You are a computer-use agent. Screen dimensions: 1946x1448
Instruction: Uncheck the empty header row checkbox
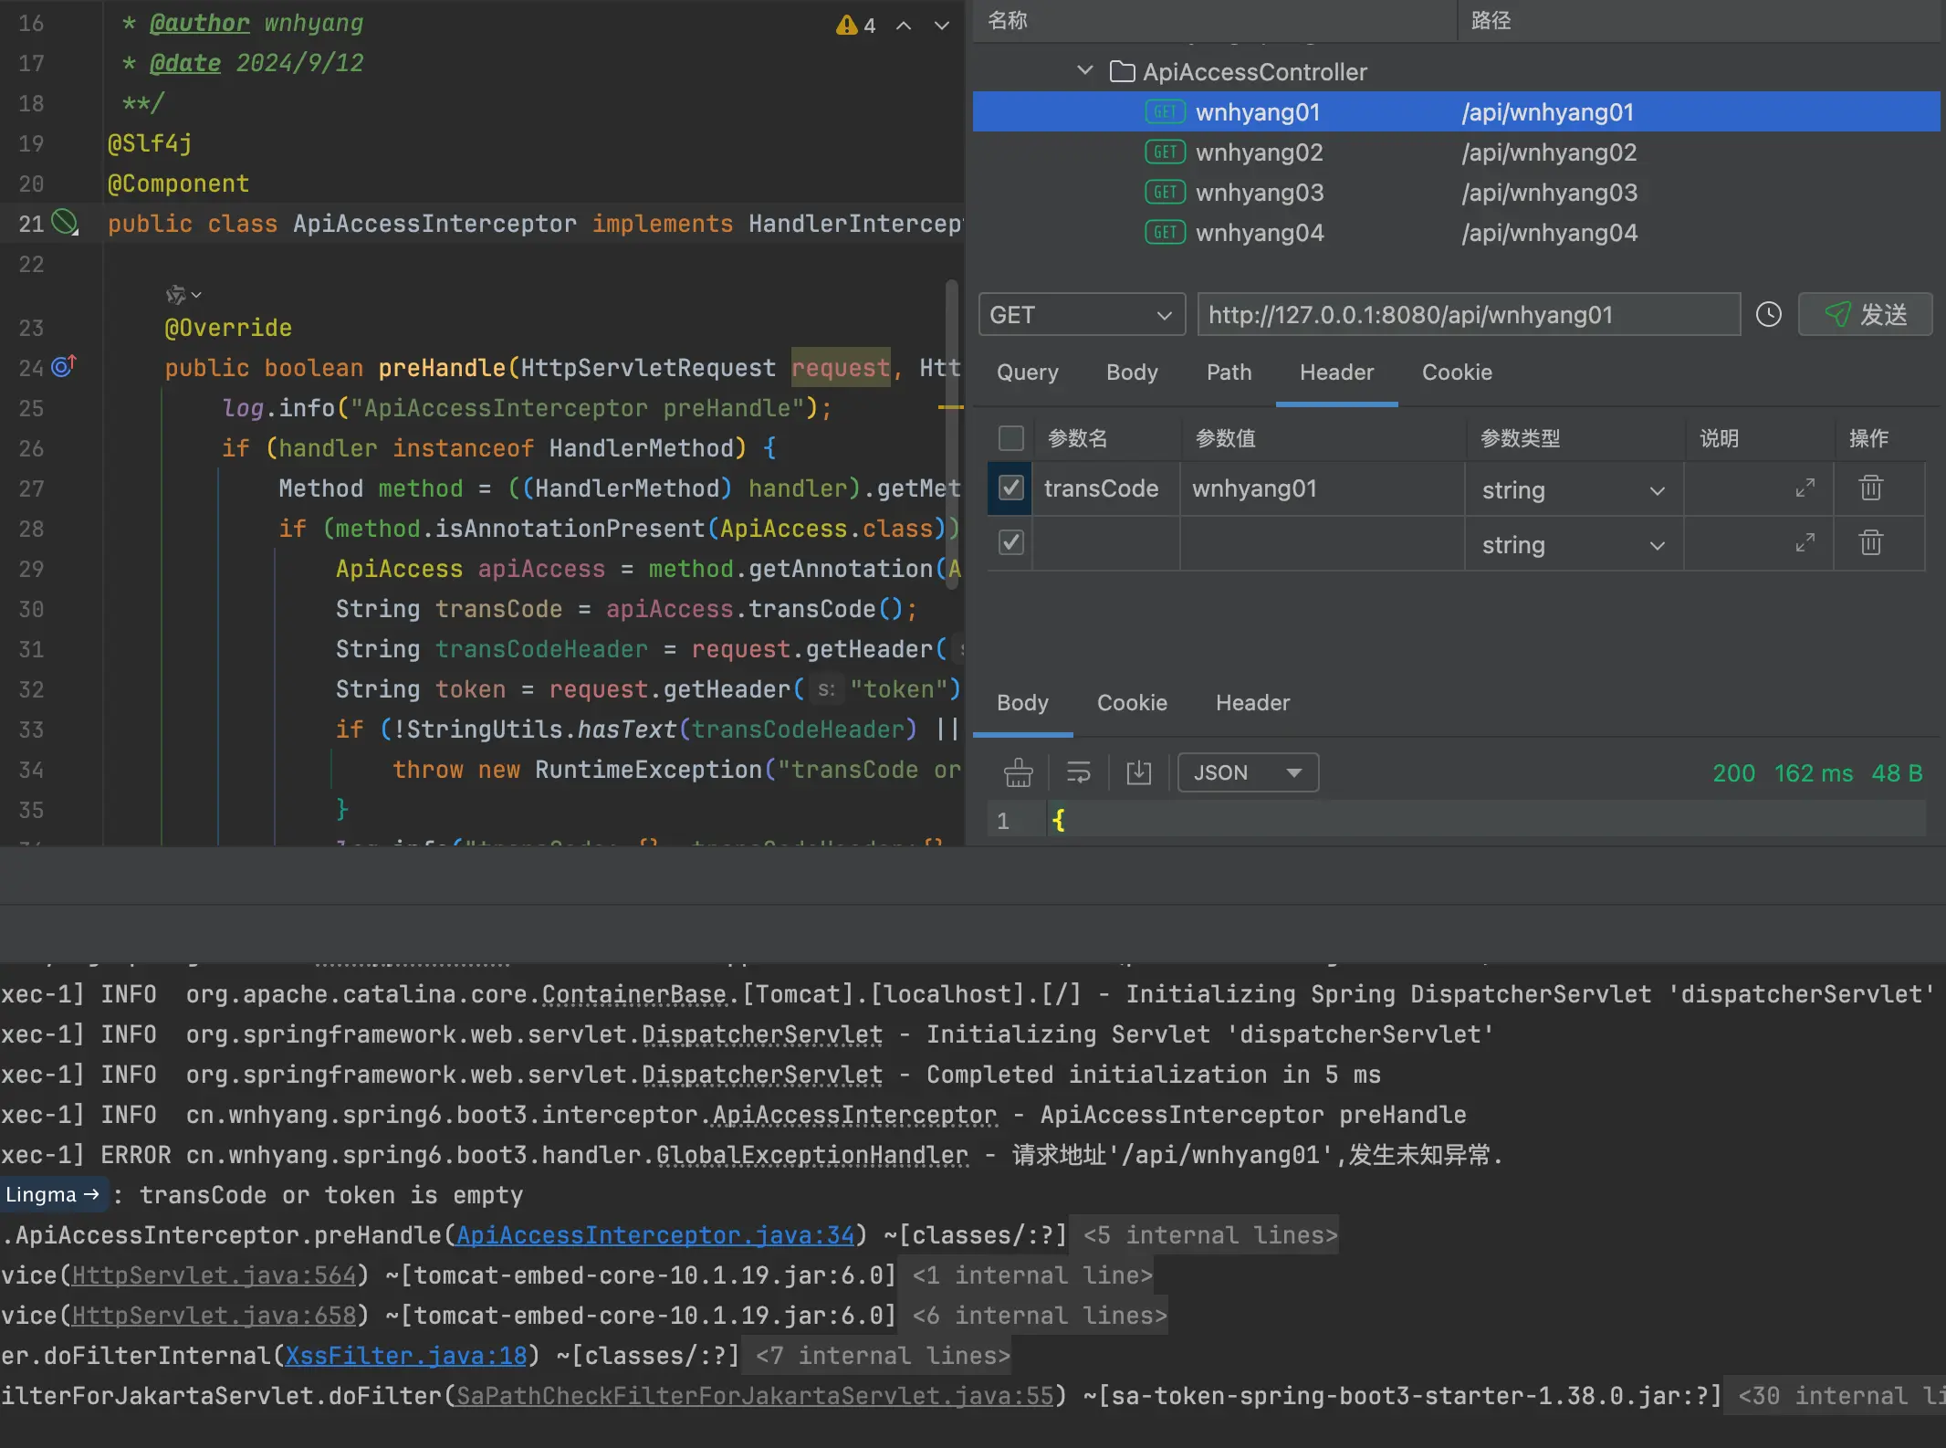pos(1010,543)
